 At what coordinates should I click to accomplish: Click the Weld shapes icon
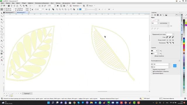tap(57, 9)
